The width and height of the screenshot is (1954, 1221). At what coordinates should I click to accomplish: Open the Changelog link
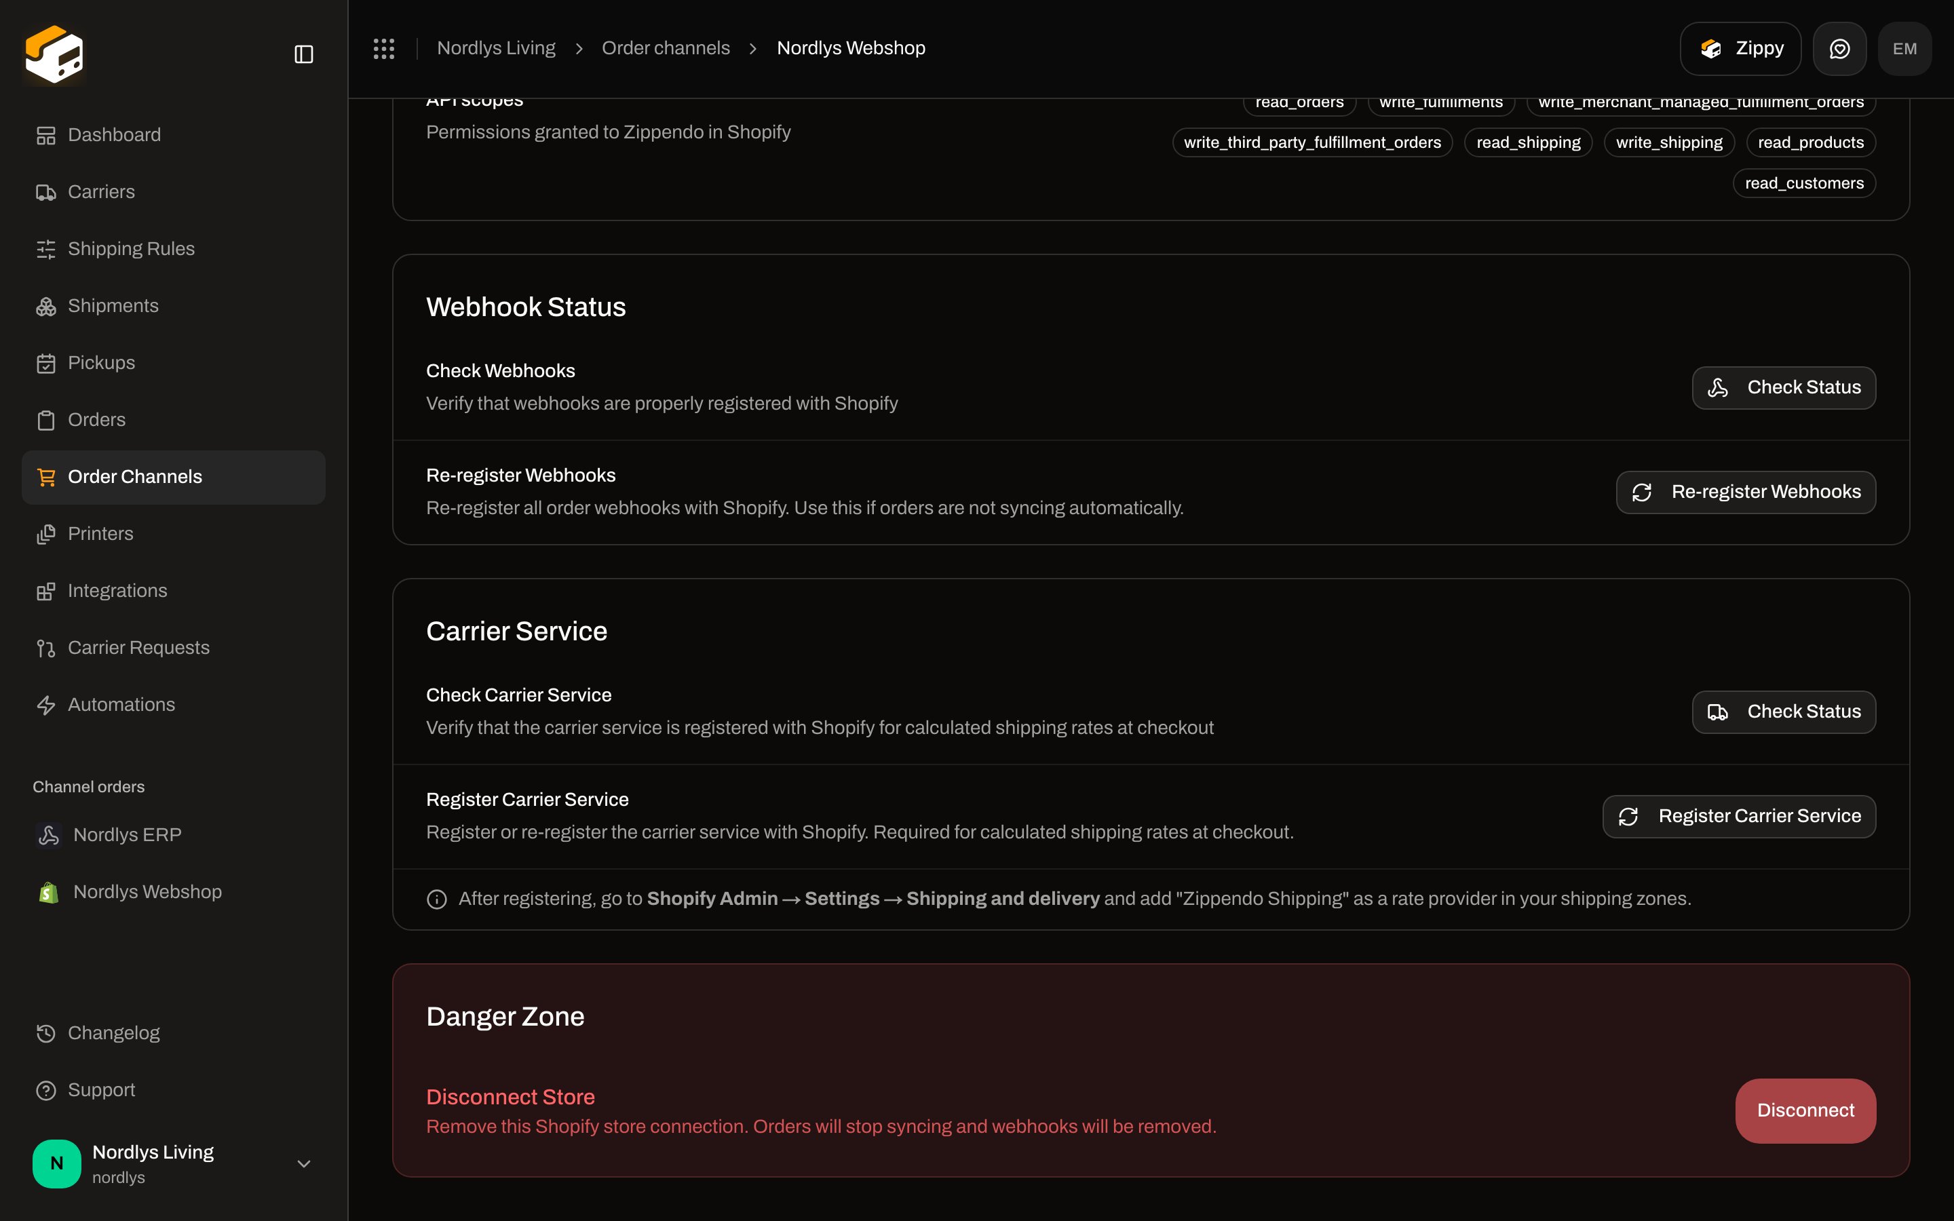(x=174, y=1034)
